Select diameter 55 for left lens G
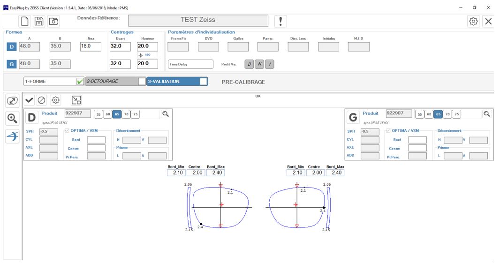The image size is (500, 264). [x=420, y=114]
